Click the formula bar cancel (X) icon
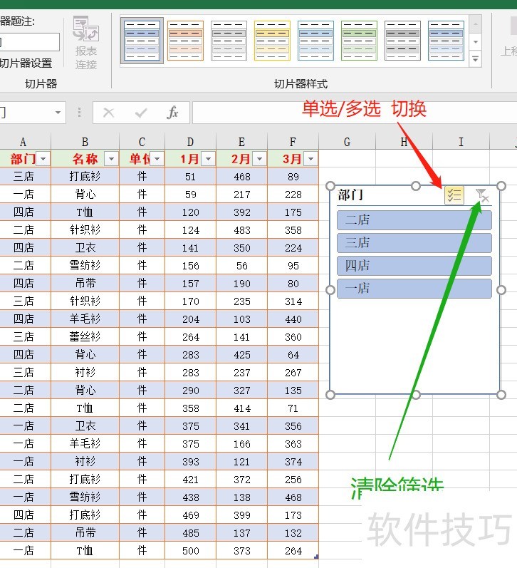The height and width of the screenshot is (568, 517). pos(109,113)
